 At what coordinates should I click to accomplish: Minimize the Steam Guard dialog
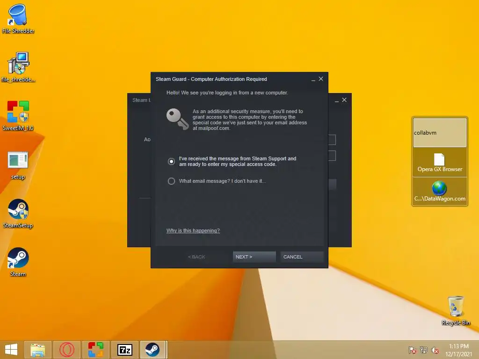313,79
